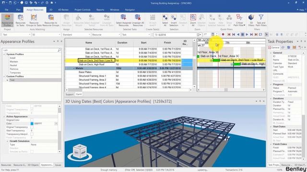
Task: Select the Temporary system profile
Action: point(15,73)
